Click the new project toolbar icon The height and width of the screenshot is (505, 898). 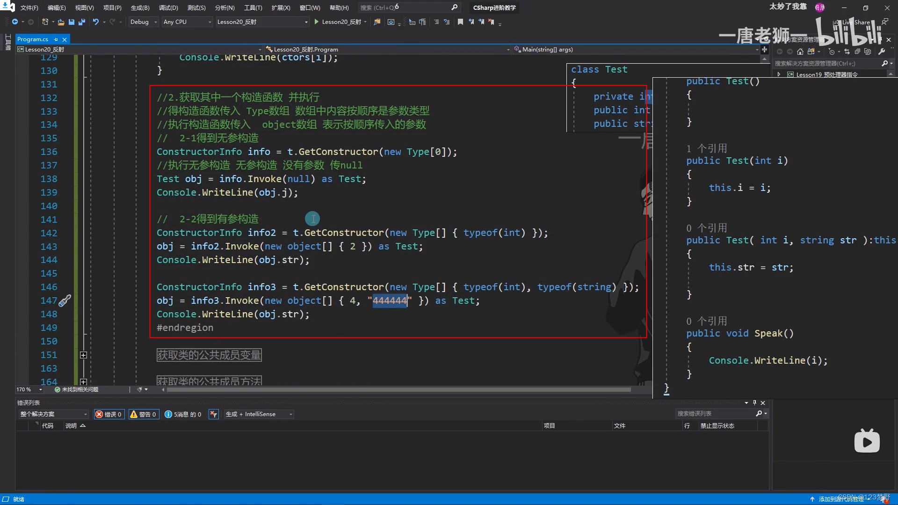click(45, 22)
